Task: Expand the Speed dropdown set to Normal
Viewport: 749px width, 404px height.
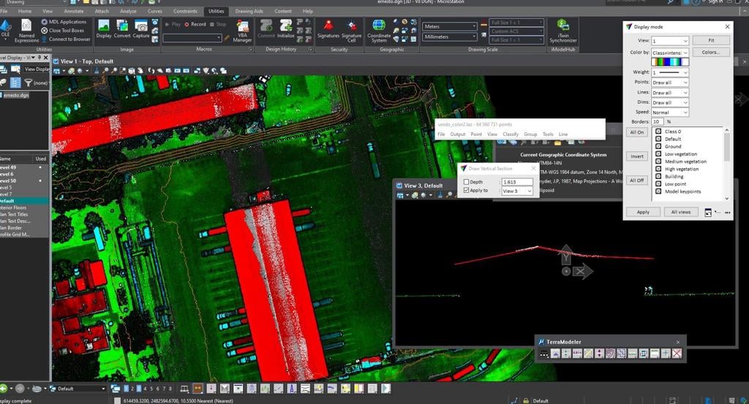Action: coord(669,113)
